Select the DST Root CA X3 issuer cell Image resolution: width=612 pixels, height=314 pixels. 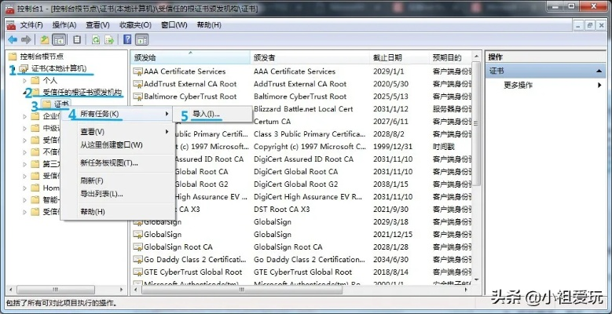[281, 210]
